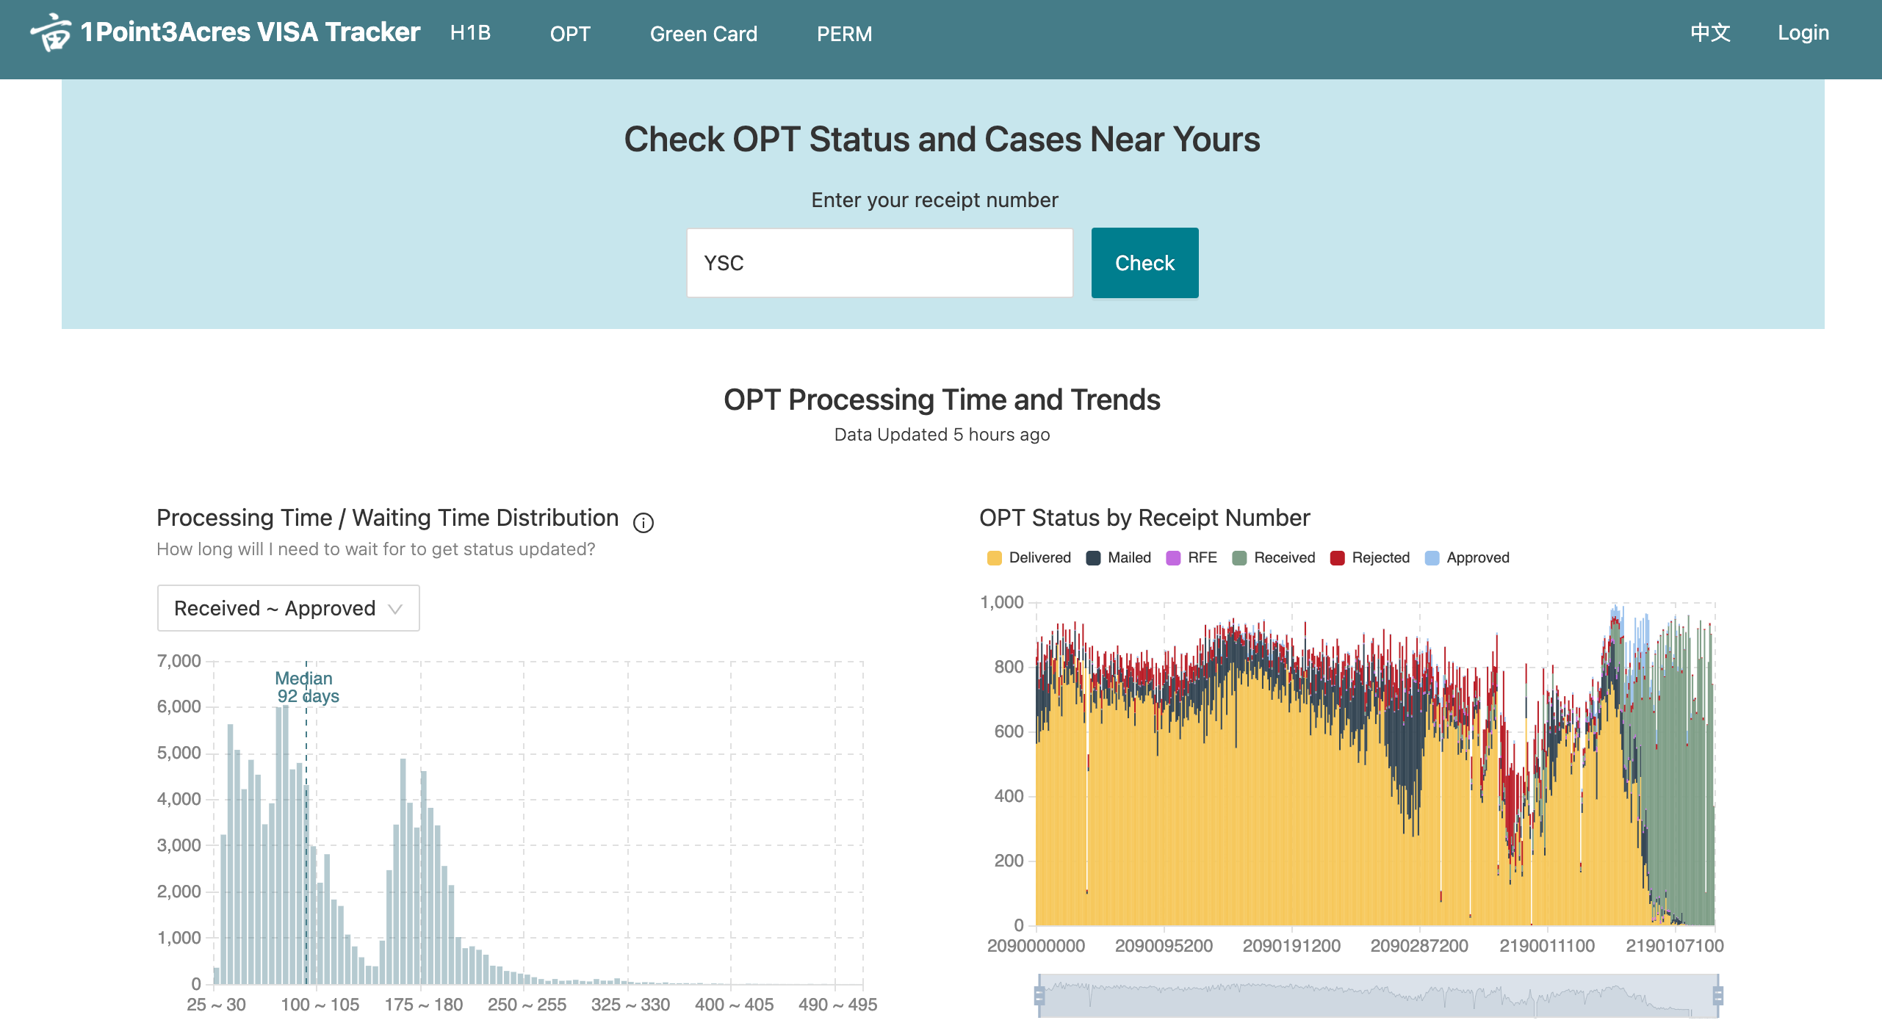Image resolution: width=1882 pixels, height=1034 pixels.
Task: Toggle RFE legend swatch
Action: (1173, 557)
